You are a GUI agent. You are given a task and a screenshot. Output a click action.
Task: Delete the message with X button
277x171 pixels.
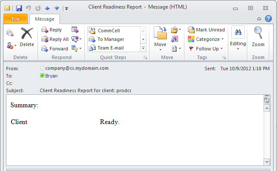[x=27, y=37]
